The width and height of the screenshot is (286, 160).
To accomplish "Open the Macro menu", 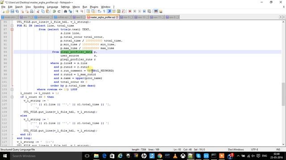I will [76, 7].
